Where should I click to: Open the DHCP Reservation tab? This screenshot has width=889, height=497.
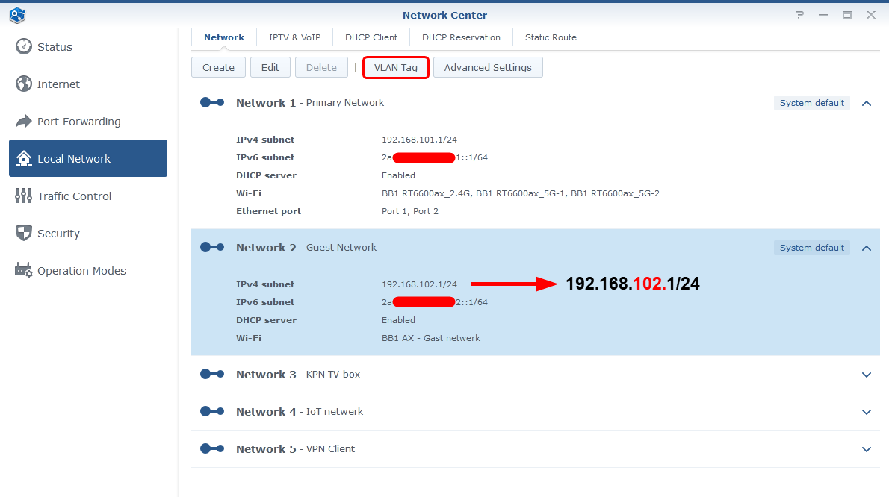point(461,37)
